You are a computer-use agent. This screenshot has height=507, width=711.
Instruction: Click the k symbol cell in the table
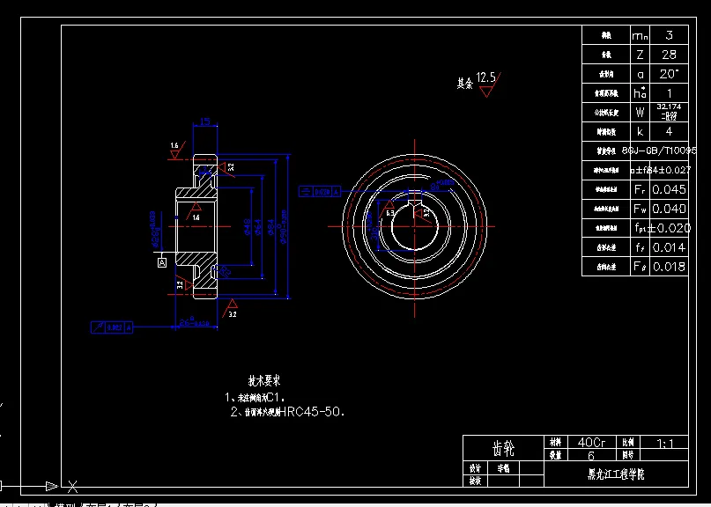[640, 132]
